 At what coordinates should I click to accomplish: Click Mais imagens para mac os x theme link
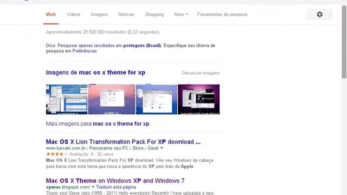click(x=98, y=123)
